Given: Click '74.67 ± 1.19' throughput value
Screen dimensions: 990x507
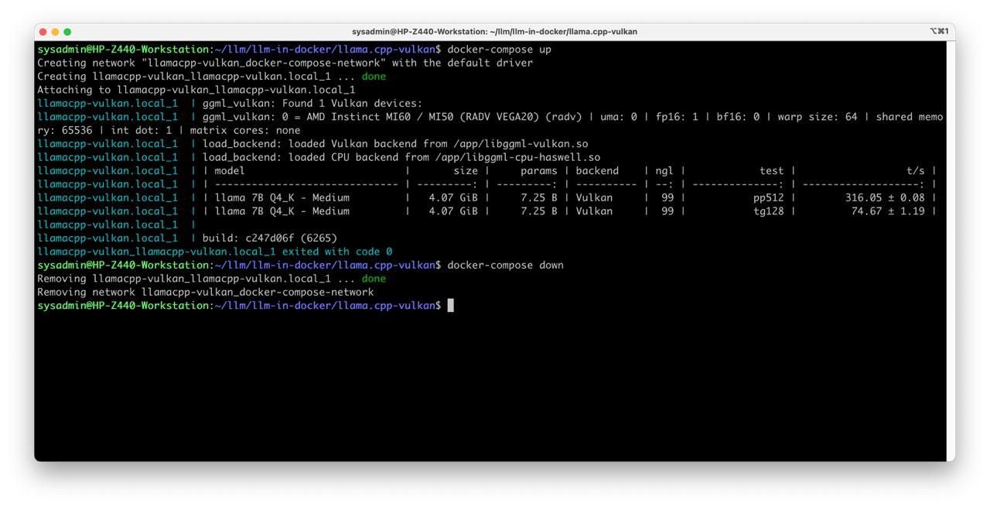Looking at the screenshot, I should (888, 211).
